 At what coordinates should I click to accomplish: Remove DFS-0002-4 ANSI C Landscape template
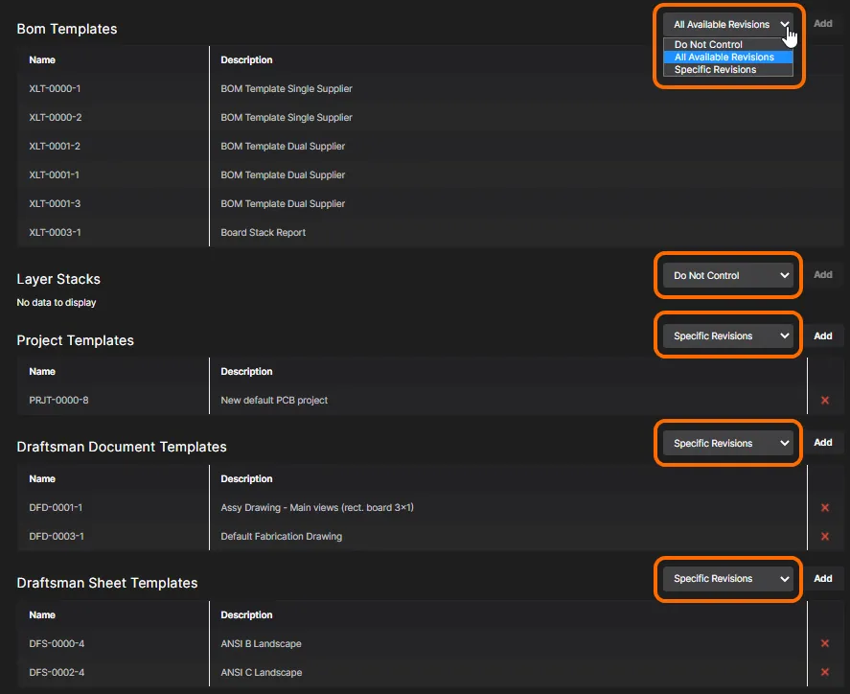tap(825, 673)
